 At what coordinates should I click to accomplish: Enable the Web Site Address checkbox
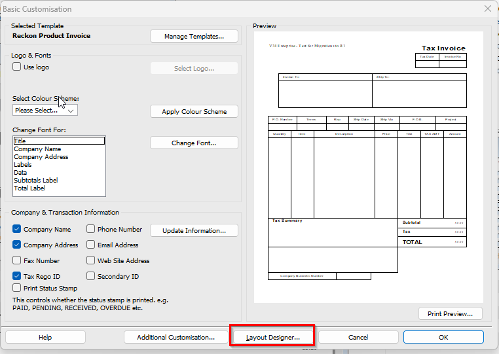(91, 260)
